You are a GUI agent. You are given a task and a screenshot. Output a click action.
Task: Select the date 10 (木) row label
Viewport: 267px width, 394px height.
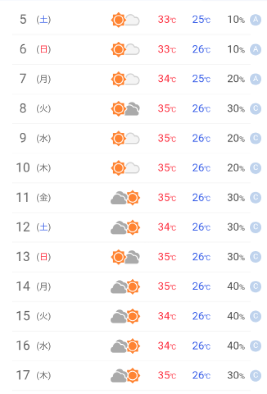coord(33,167)
